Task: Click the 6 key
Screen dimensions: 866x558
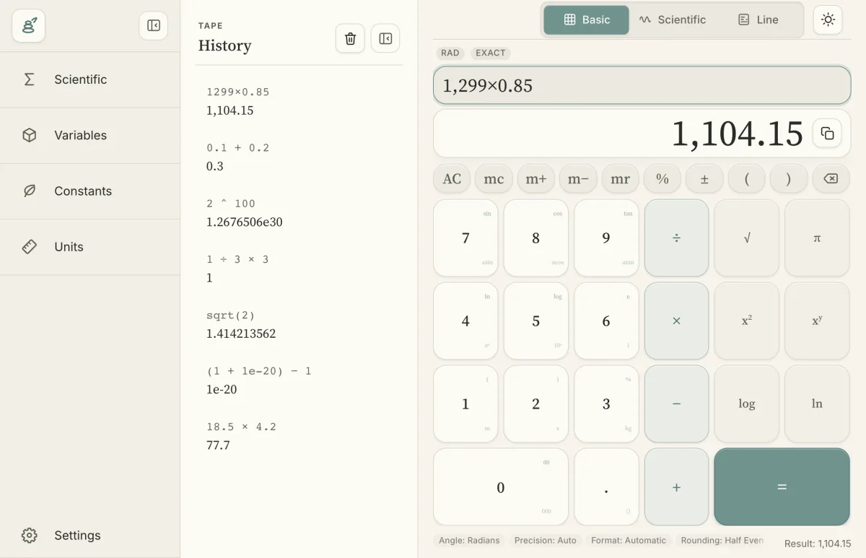Action: tap(606, 321)
